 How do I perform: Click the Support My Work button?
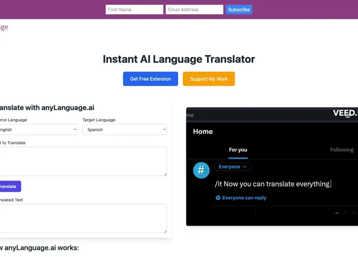[209, 79]
